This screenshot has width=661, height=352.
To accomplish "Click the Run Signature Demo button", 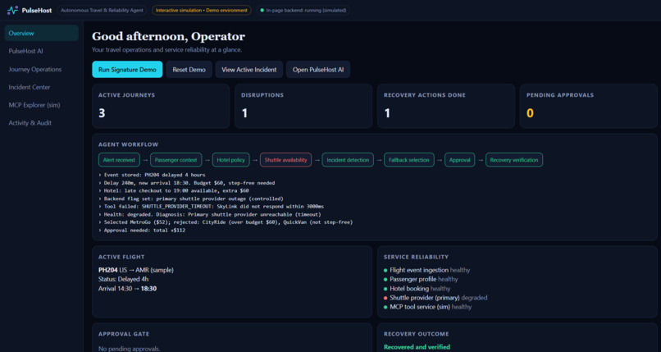I will (x=127, y=70).
